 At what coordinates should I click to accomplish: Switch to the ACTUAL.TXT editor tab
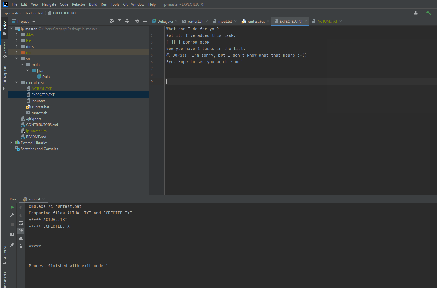[327, 22]
